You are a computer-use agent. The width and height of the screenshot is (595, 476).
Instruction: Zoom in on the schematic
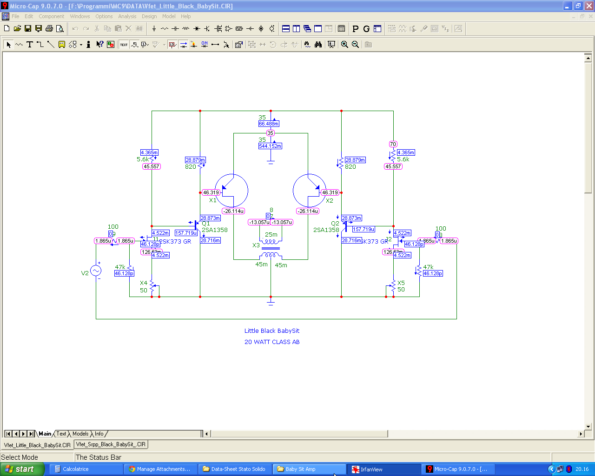344,45
